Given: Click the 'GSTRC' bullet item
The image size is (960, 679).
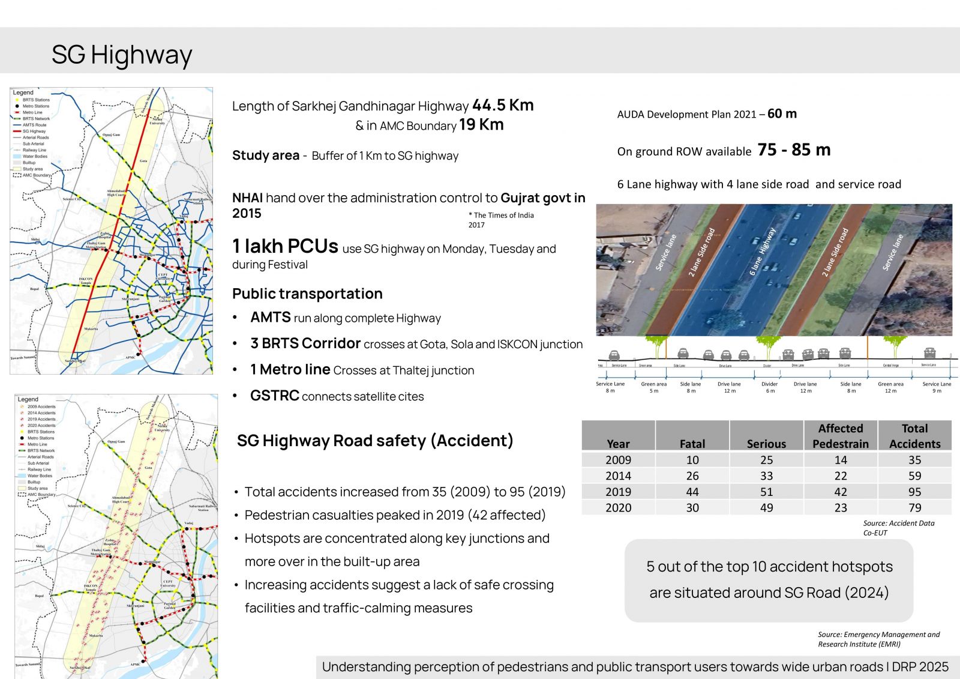Looking at the screenshot, I should click(337, 396).
